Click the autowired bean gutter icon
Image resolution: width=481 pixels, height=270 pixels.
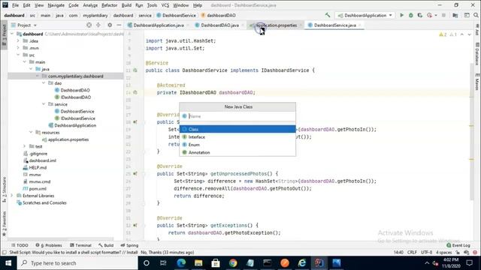tap(135, 92)
